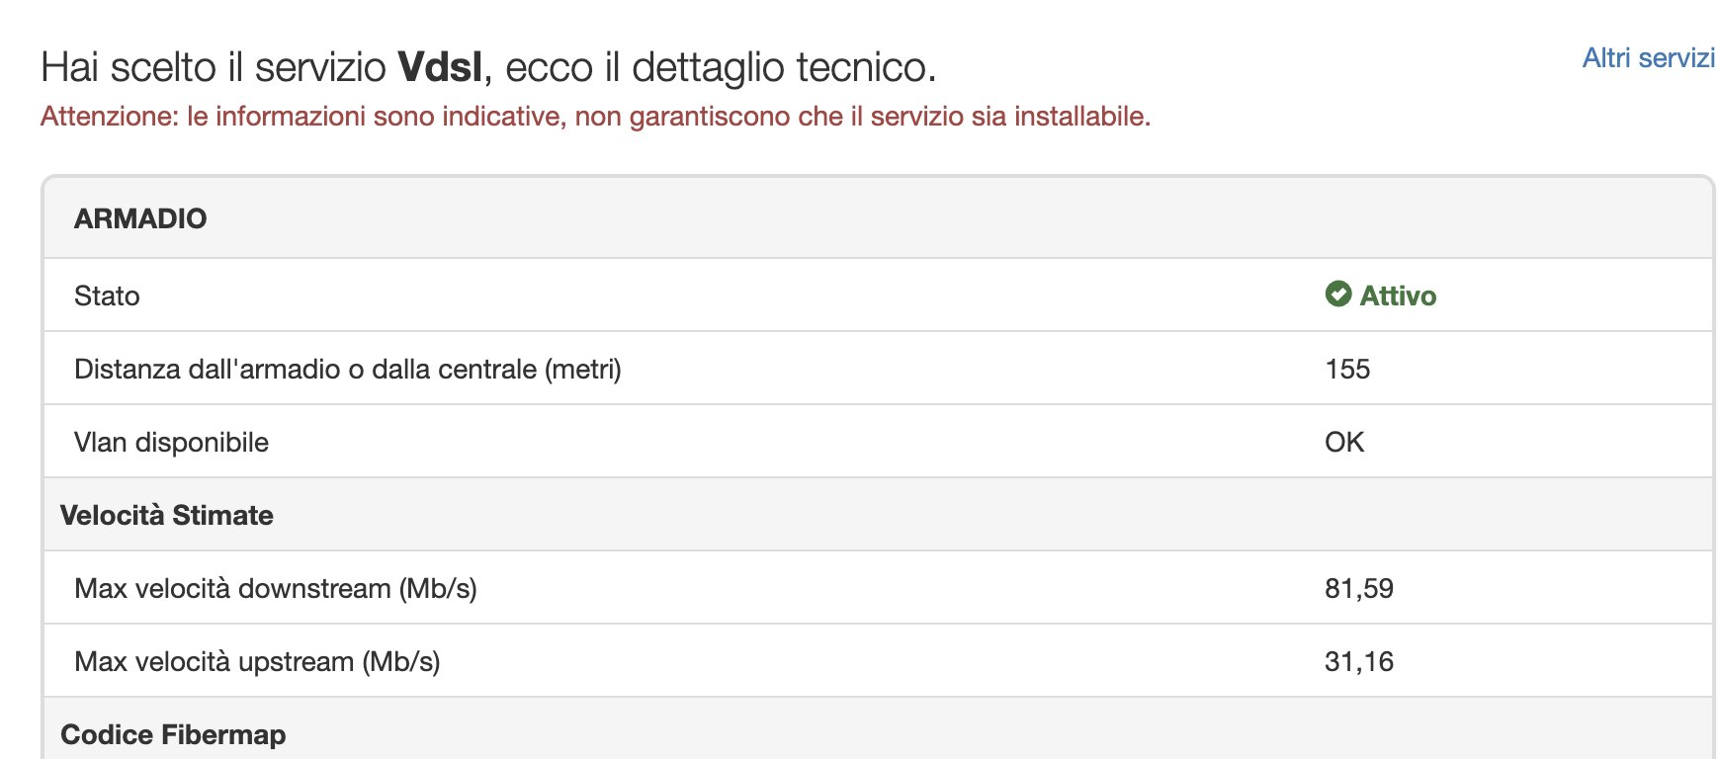1720x759 pixels.
Task: Click 'dettaglio tecnico' in the page heading
Action: pos(781,67)
